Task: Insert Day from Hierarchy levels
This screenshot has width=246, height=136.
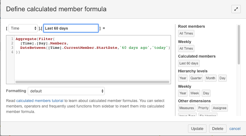Action: pyautogui.click(x=222, y=78)
